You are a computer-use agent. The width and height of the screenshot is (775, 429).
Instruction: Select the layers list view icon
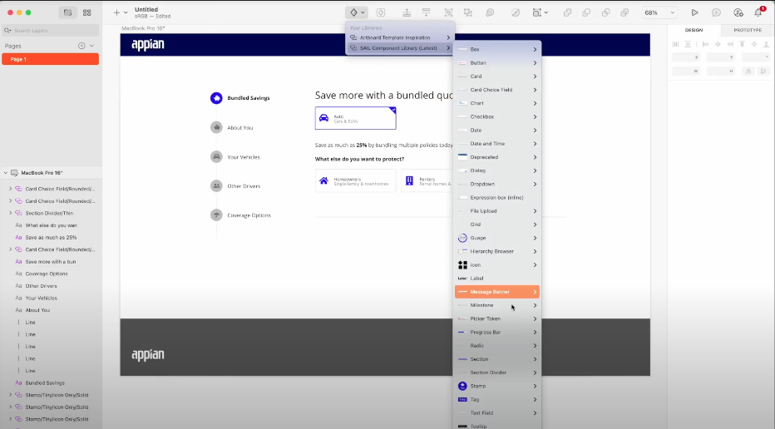(67, 12)
